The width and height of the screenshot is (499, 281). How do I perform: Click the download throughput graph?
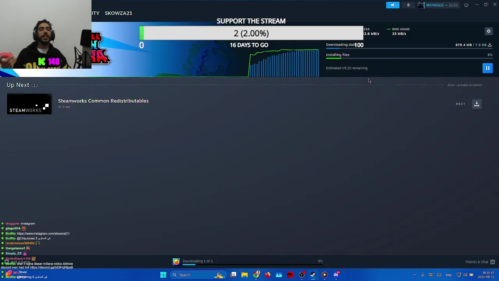pos(284,63)
